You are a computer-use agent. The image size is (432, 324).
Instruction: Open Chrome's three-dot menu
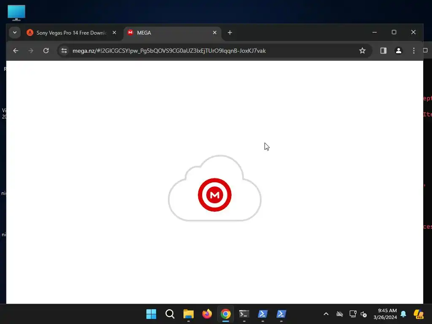tap(413, 51)
